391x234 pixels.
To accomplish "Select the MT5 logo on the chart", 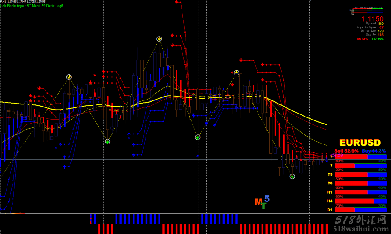I will coord(262,202).
